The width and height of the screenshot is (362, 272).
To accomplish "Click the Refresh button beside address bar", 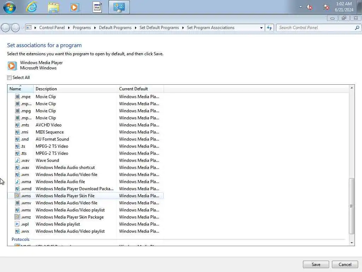I will pos(269,28).
